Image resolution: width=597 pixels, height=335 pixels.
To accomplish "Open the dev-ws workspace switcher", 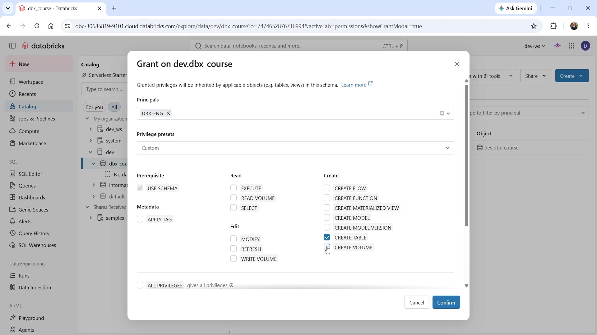I will pyautogui.click(x=535, y=46).
